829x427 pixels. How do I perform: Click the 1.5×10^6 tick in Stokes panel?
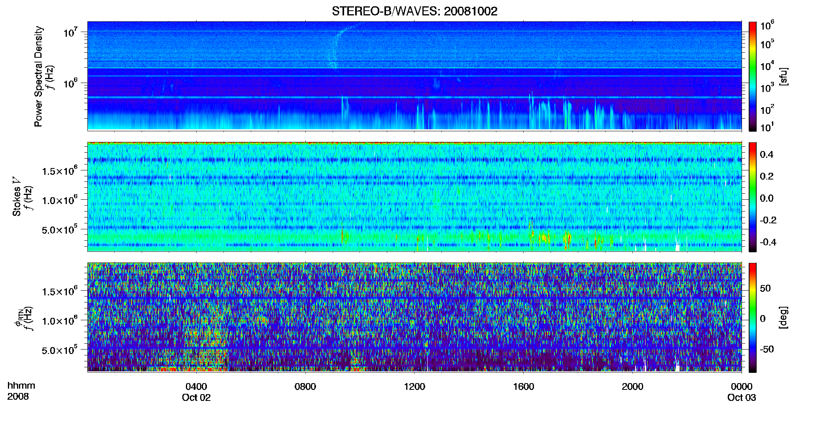(x=60, y=170)
